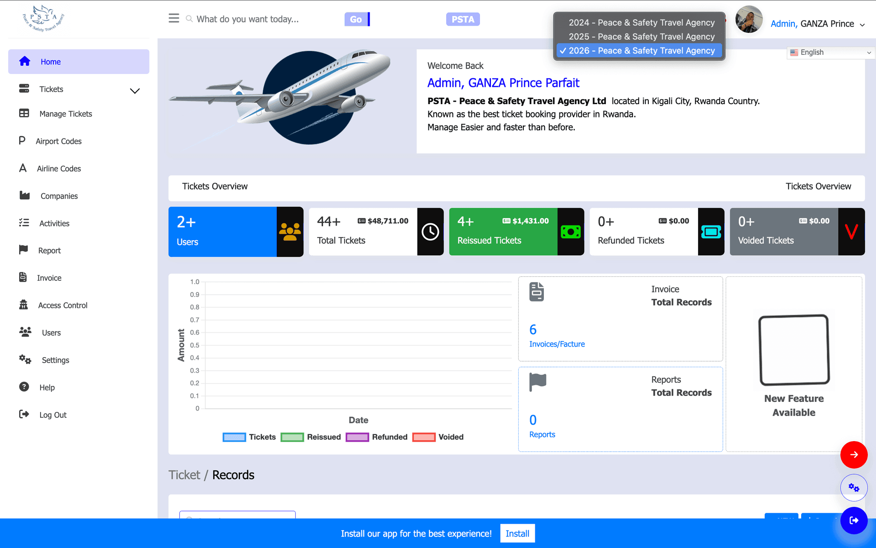The width and height of the screenshot is (876, 548).
Task: Toggle Reissued series in chart legend
Action: tap(311, 437)
